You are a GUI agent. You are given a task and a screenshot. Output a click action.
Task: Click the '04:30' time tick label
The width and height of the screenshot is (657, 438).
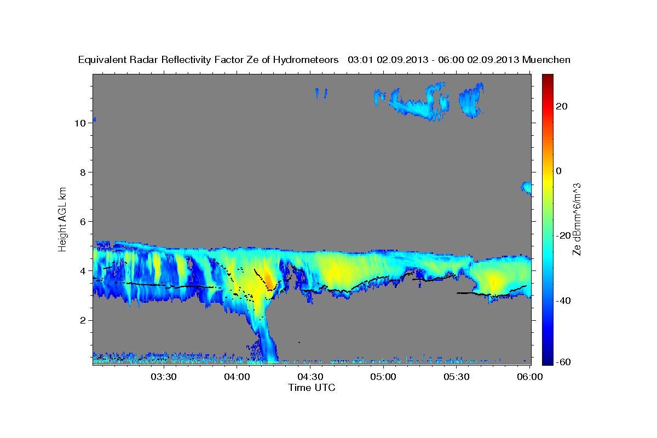310,377
